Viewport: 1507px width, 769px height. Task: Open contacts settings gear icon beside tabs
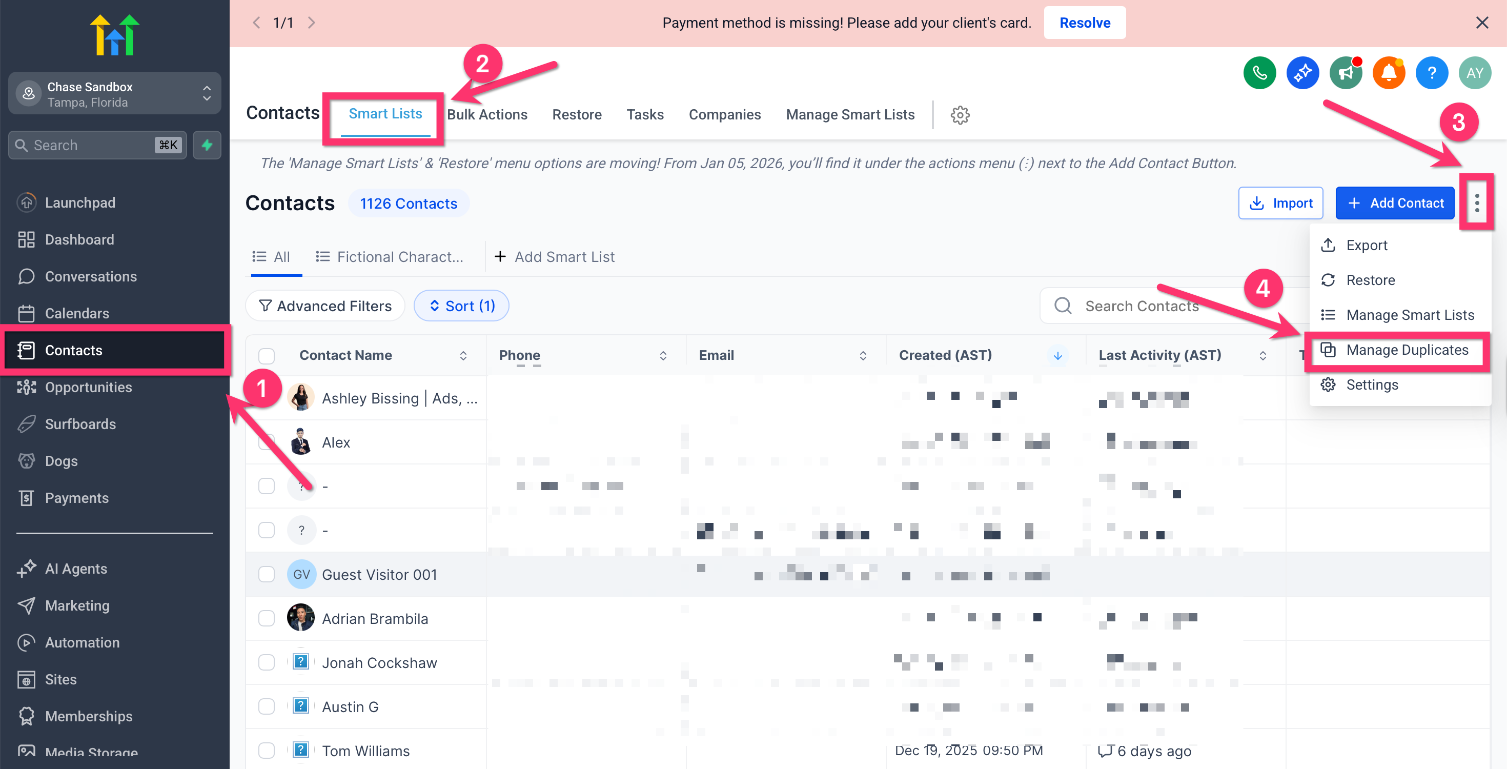point(960,115)
